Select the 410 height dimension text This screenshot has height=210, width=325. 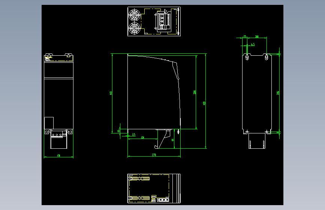point(111,93)
